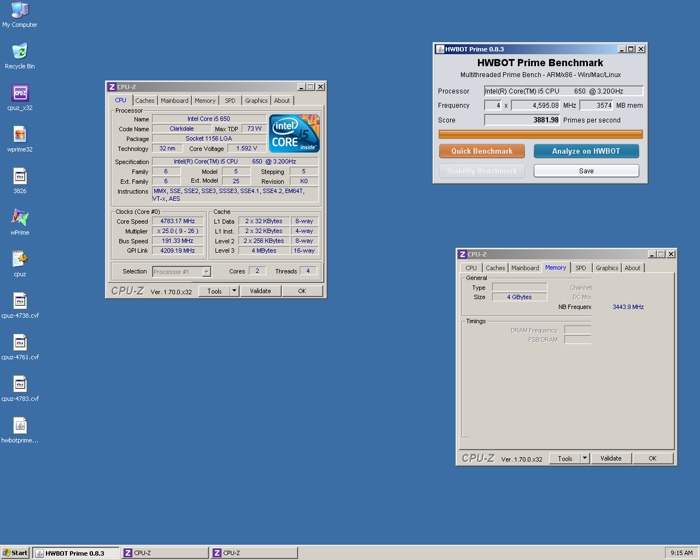Image resolution: width=700 pixels, height=560 pixels.
Task: Click the Package value Socket 1156 LGA
Action: click(x=209, y=138)
